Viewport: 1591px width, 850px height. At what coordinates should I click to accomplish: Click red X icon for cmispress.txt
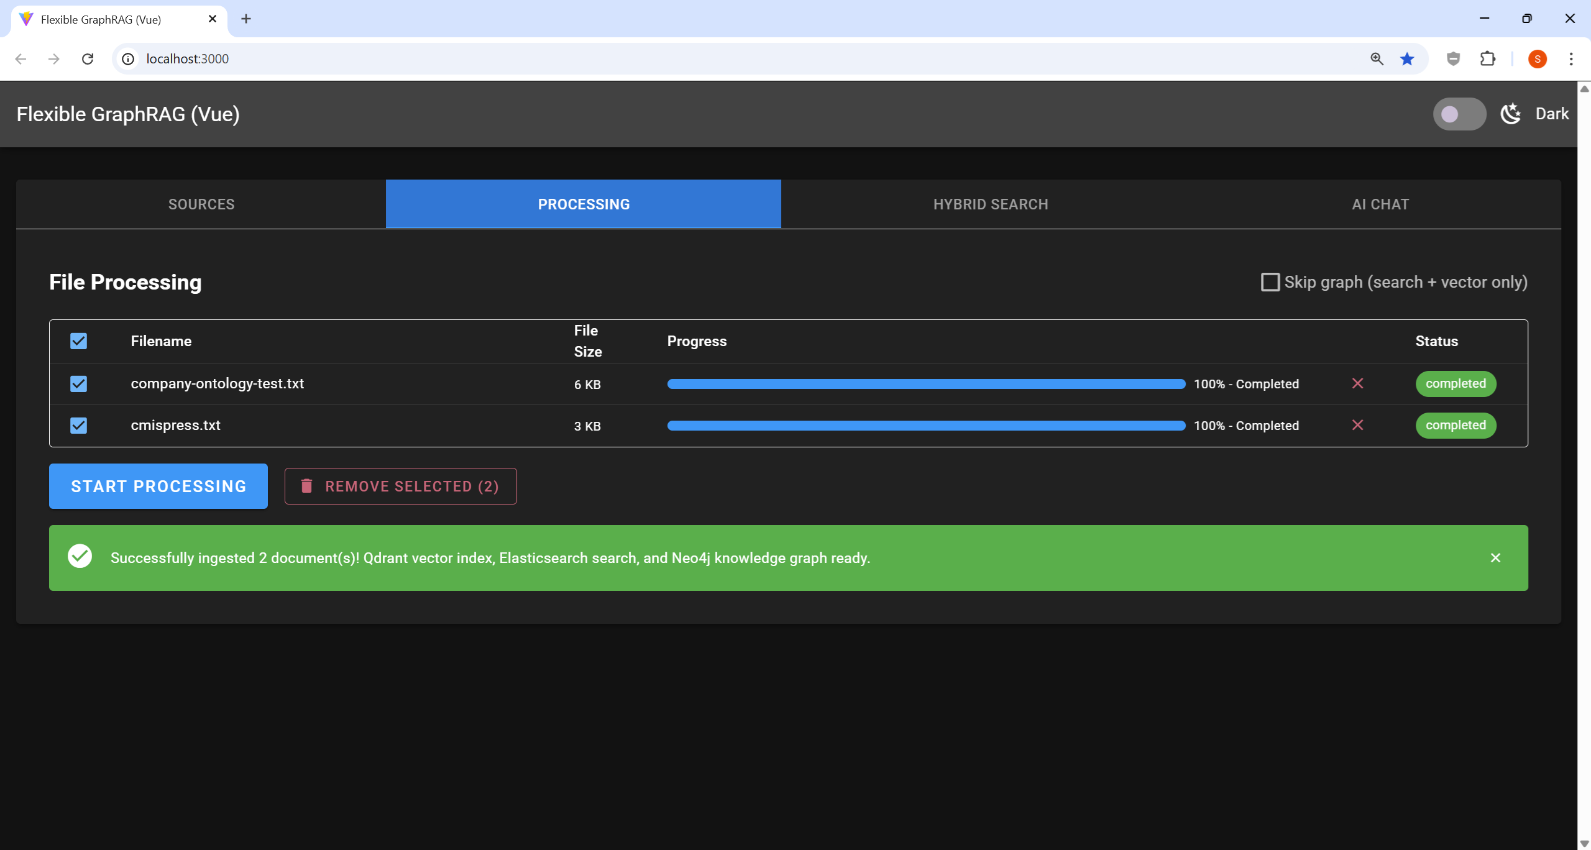pyautogui.click(x=1357, y=425)
